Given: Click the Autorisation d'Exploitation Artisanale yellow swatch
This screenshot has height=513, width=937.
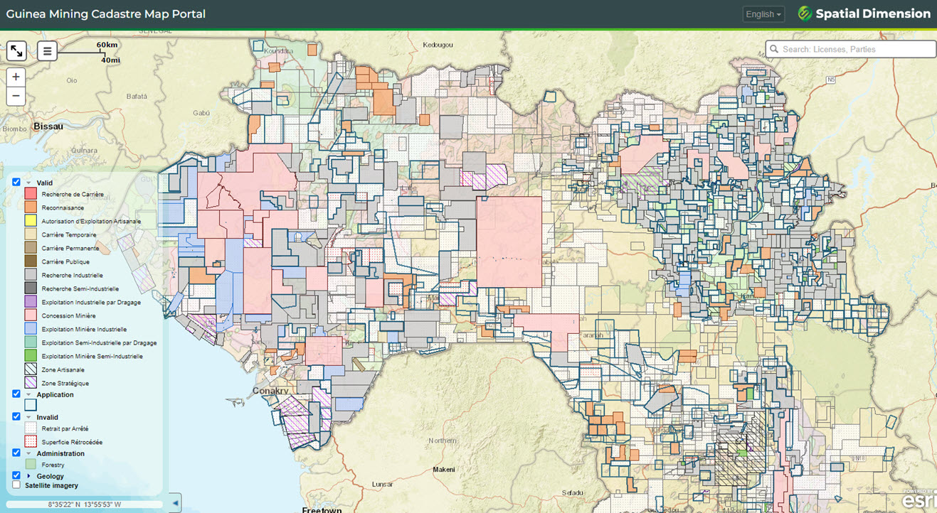Looking at the screenshot, I should coord(31,221).
